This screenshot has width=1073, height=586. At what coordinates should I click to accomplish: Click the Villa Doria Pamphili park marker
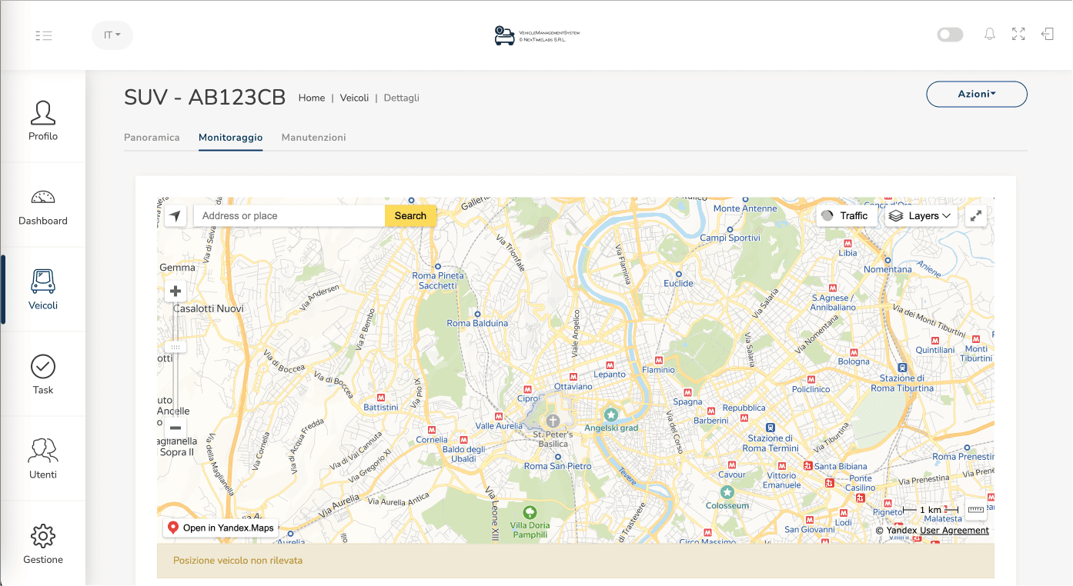click(530, 512)
